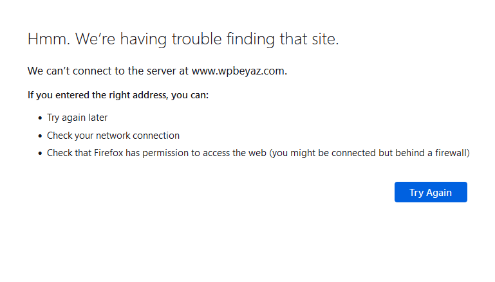This screenshot has width=495, height=282.
Task: Click the 'Check your network connection' list item
Action: click(x=113, y=136)
